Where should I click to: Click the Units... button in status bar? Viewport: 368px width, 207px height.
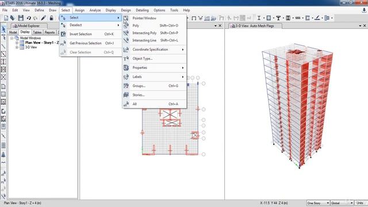click(x=361, y=203)
